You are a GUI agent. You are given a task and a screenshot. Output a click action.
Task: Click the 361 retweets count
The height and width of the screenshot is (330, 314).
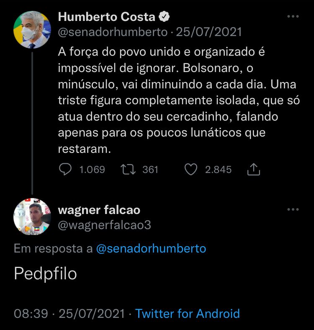[x=150, y=169]
